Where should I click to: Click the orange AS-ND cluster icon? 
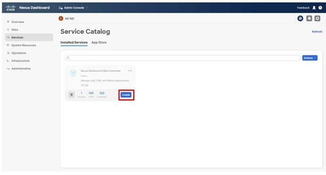[61, 18]
